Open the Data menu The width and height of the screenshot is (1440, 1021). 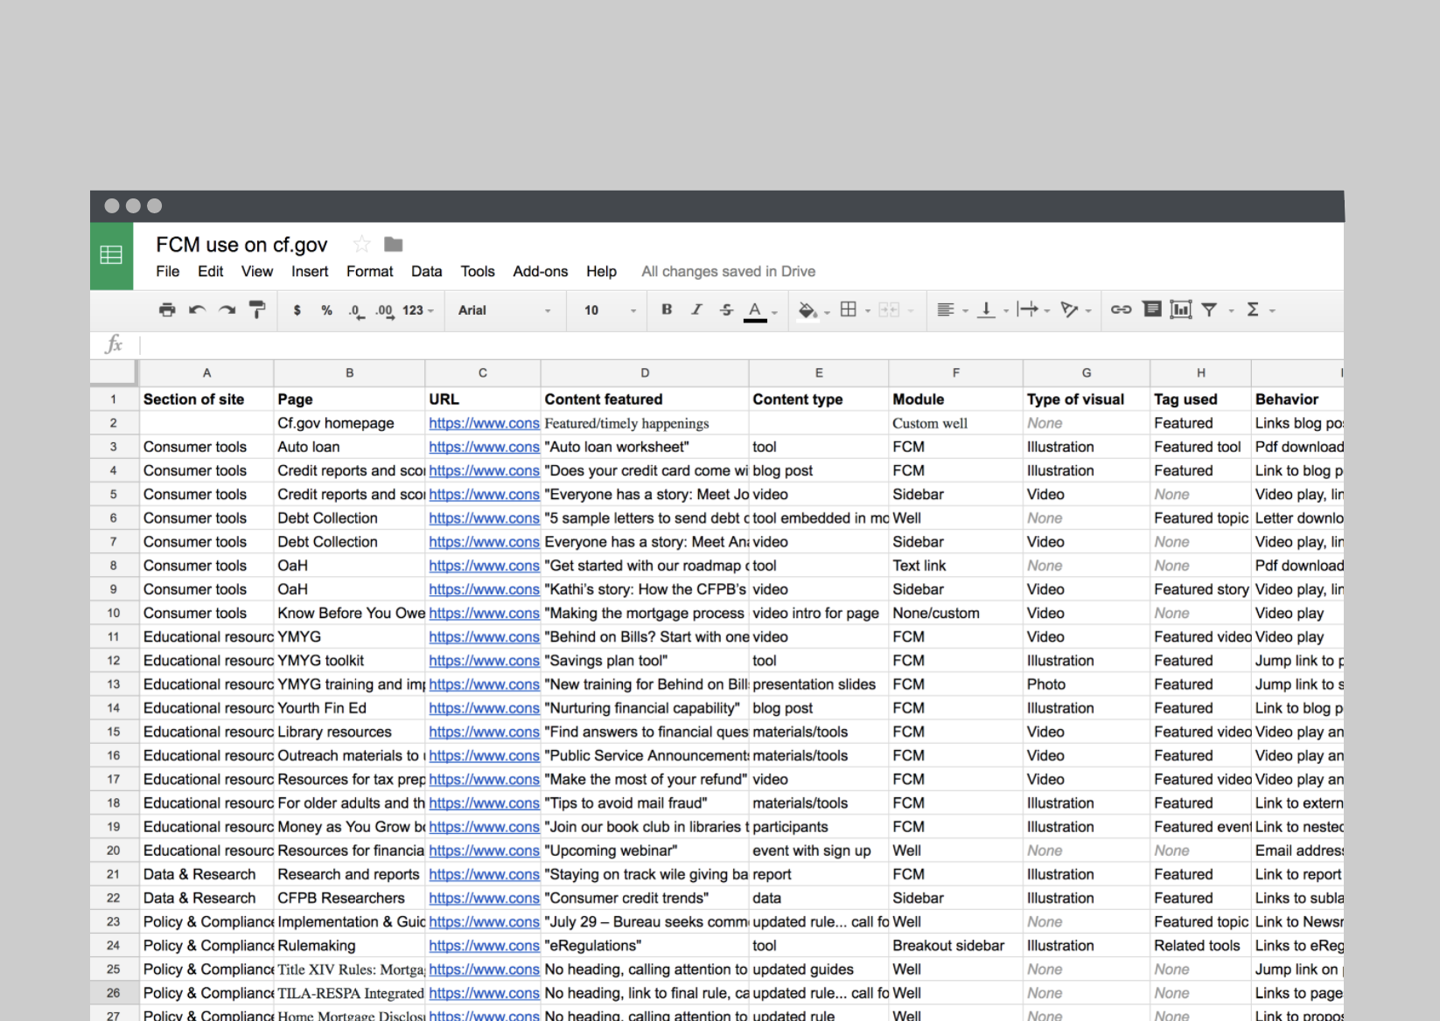[427, 272]
